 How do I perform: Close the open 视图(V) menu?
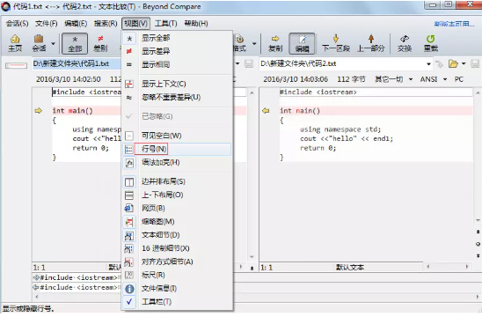click(135, 24)
